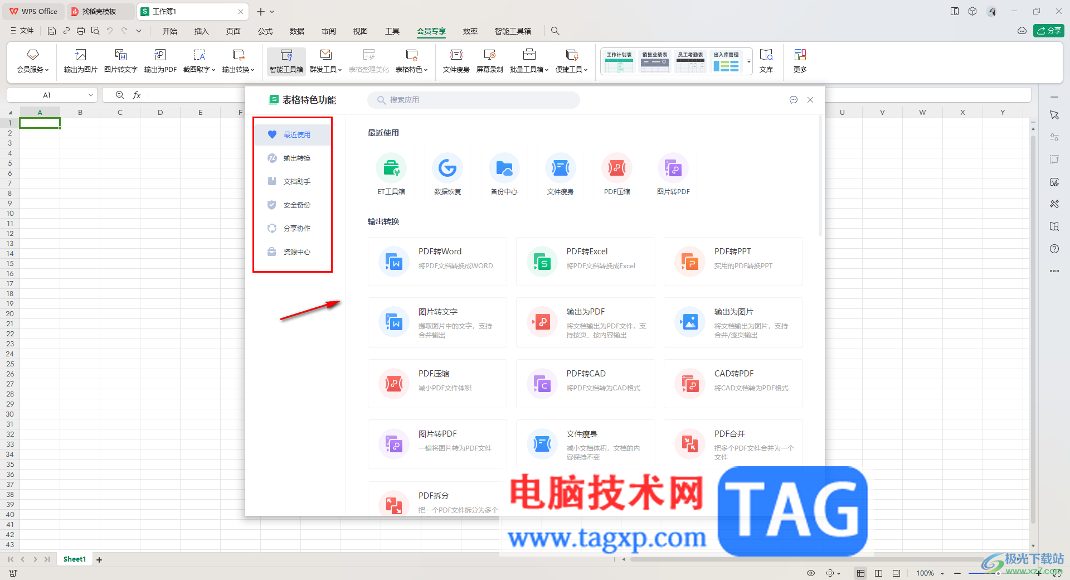Select the 工作计划表 template thumbnail
1070x580 pixels.
619,61
